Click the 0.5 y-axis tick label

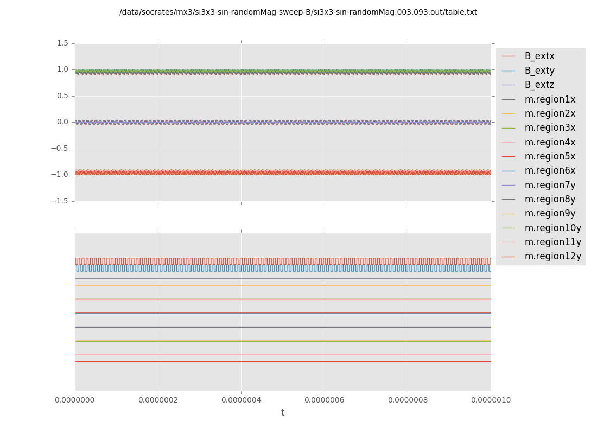[x=62, y=95]
